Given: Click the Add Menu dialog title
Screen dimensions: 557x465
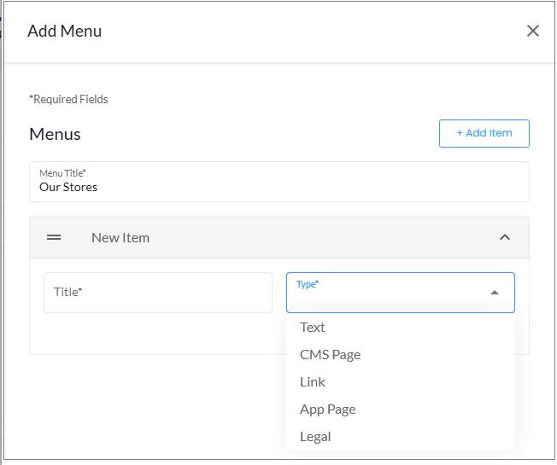Looking at the screenshot, I should click(x=64, y=31).
